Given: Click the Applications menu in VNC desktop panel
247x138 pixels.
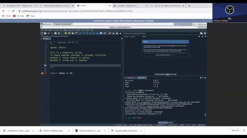Looking at the screenshot, I should click(x=46, y=24).
